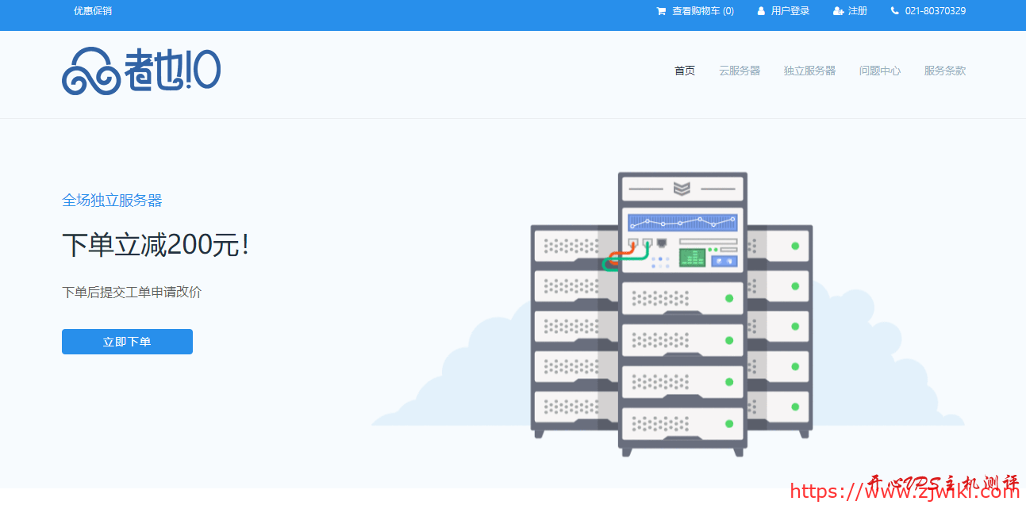
Task: Navigate to 独立服务器 menu item
Action: [x=809, y=71]
